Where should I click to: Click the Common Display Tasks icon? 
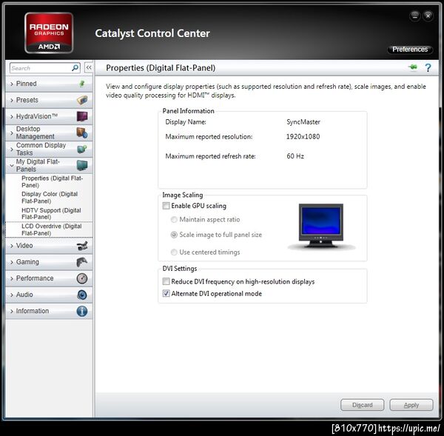click(x=82, y=149)
